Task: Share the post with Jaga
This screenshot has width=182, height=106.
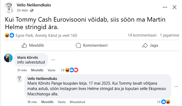Action: point(150,45)
